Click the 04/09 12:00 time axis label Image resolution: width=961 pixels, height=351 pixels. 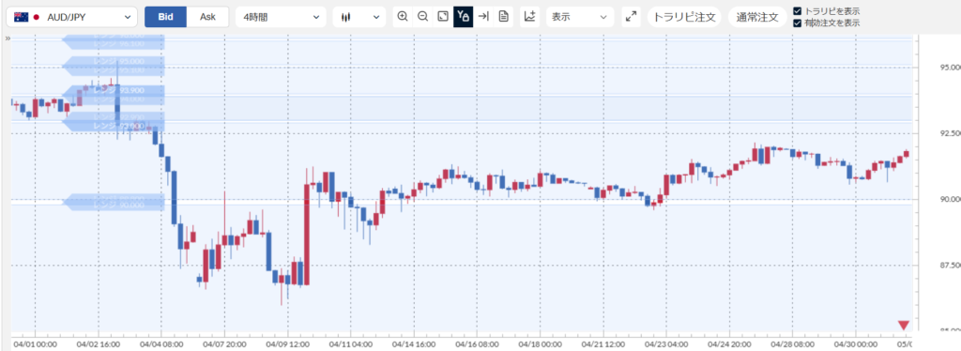tap(288, 344)
